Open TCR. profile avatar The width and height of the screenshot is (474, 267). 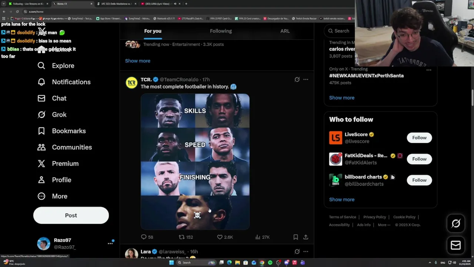pos(131,83)
